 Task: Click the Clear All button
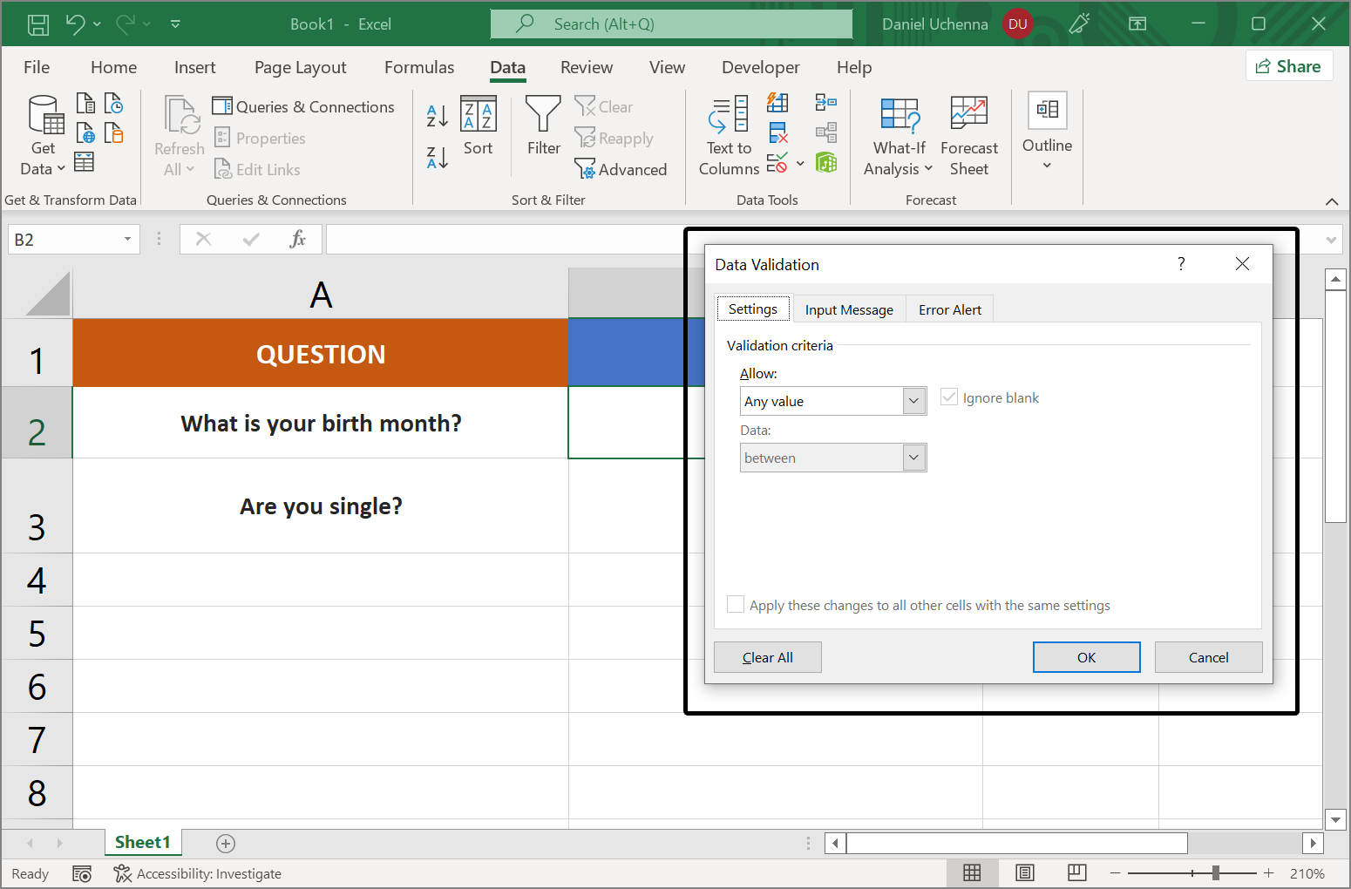coord(767,656)
